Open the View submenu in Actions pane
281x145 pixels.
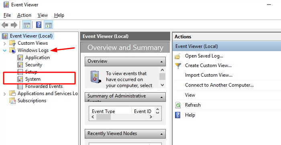[190, 95]
